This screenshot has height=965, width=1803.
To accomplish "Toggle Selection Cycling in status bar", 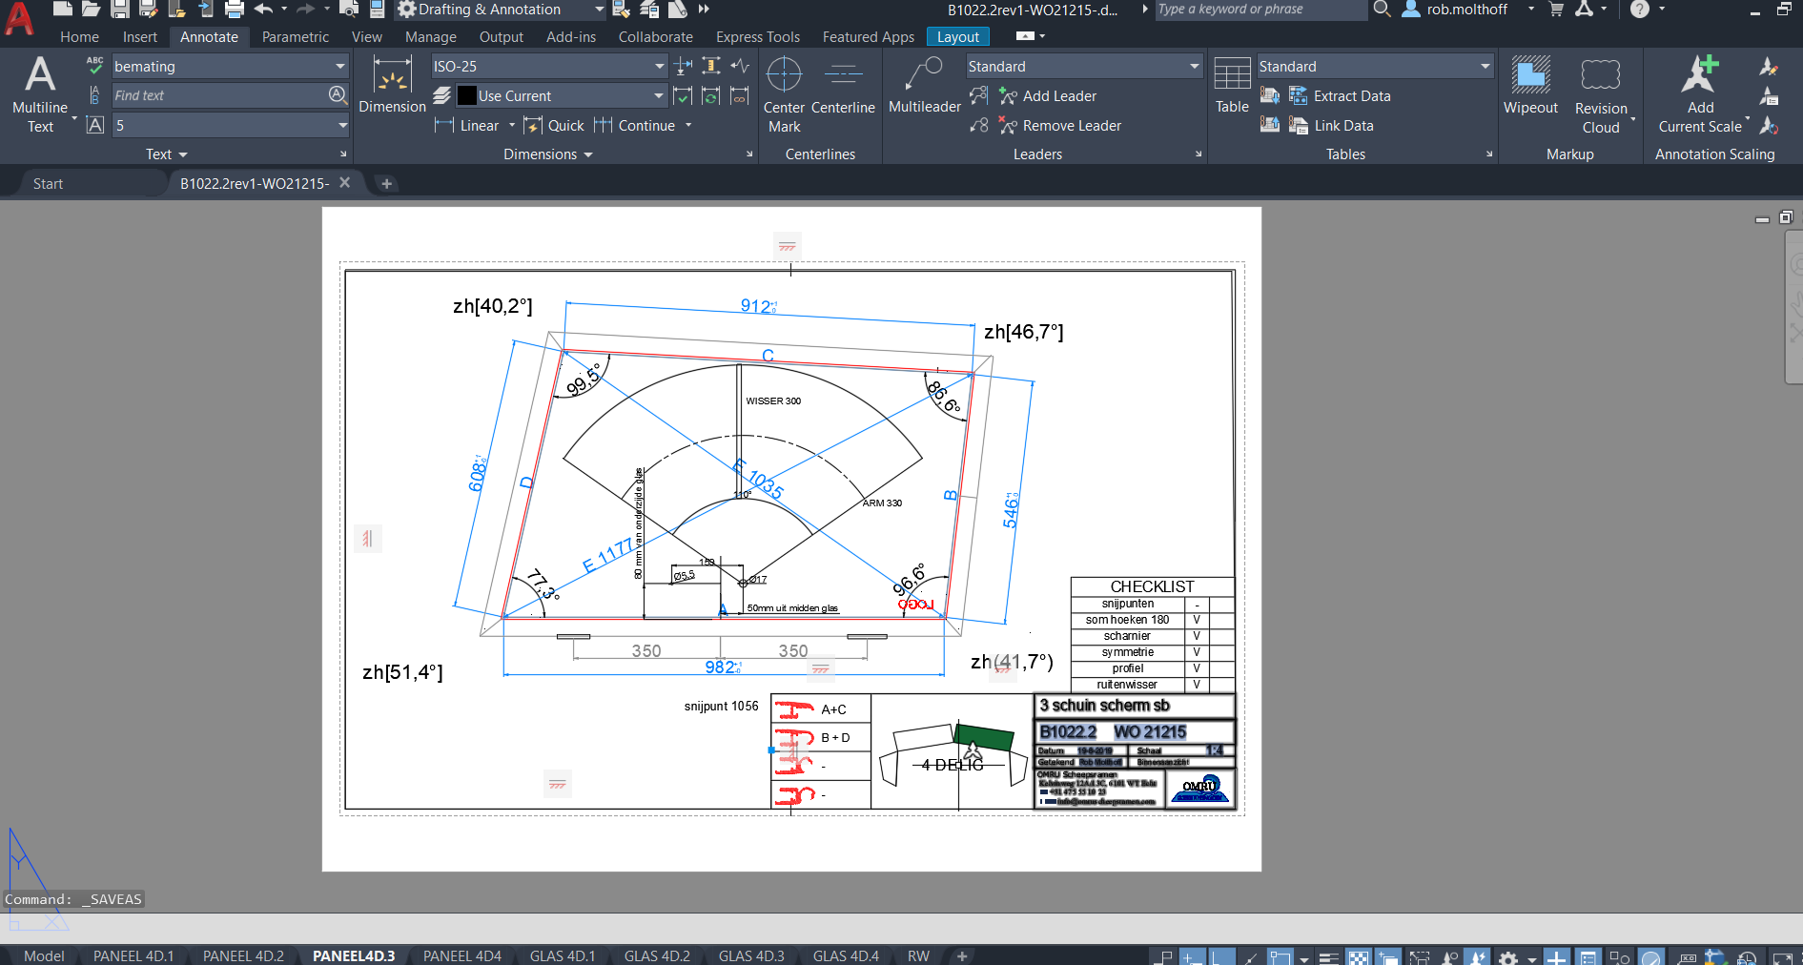I will (x=1390, y=956).
